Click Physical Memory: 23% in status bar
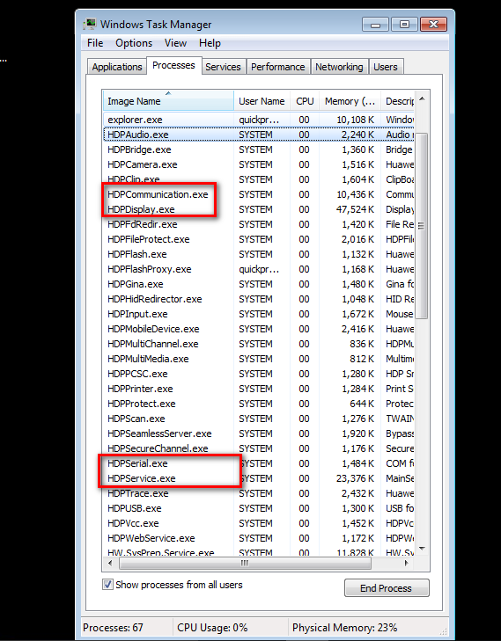This screenshot has width=501, height=641. [344, 628]
